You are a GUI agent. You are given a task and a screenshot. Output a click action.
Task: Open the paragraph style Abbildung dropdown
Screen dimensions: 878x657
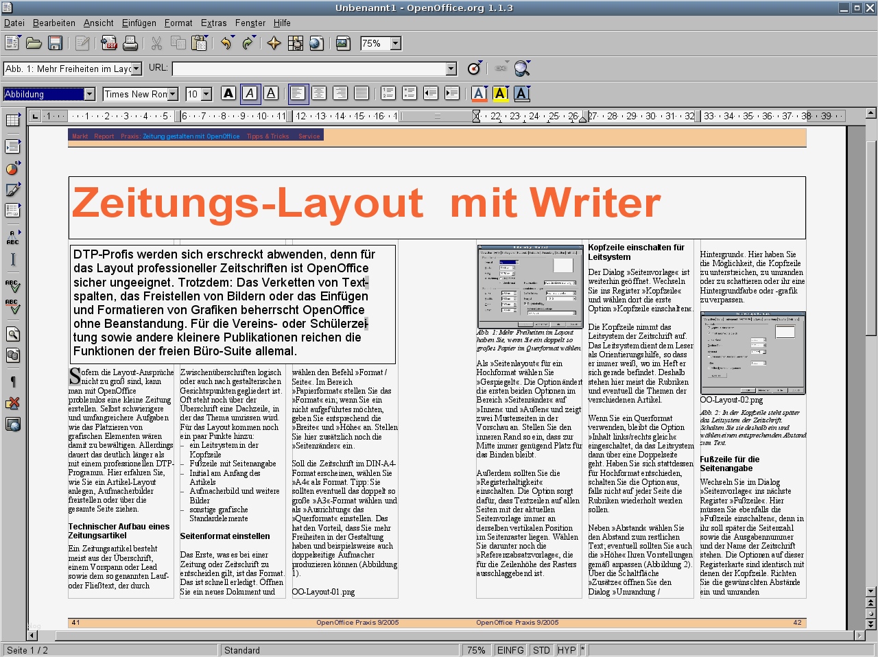point(89,94)
